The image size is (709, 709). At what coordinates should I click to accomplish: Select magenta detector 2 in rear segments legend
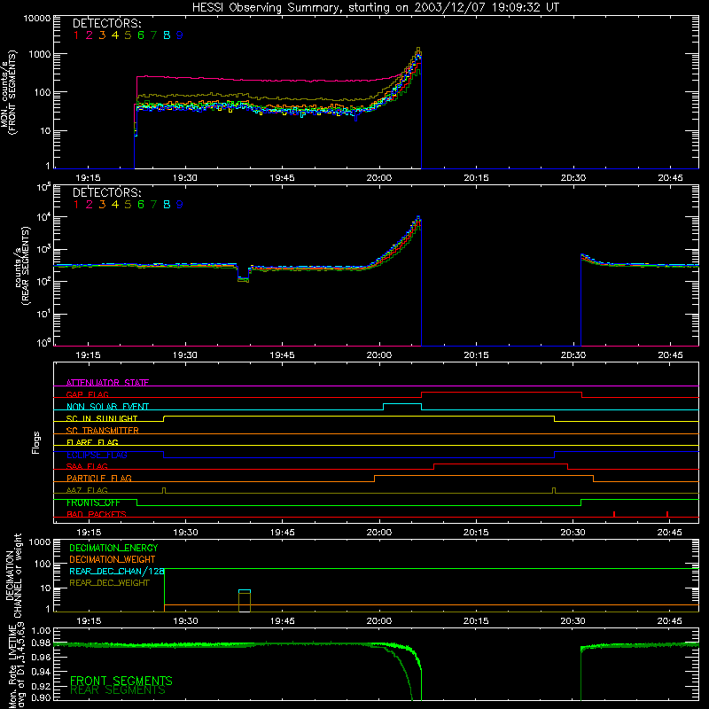90,205
